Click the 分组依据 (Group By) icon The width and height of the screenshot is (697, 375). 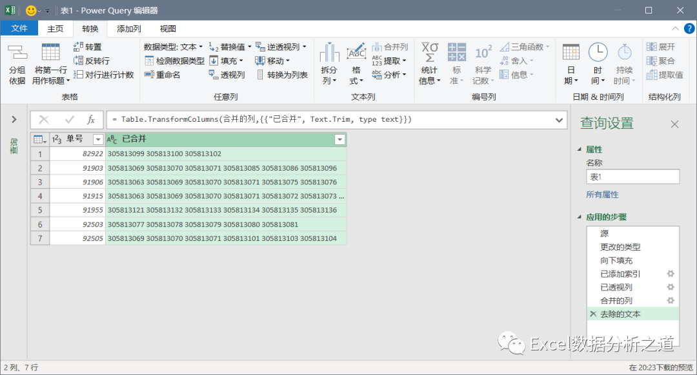pyautogui.click(x=17, y=52)
